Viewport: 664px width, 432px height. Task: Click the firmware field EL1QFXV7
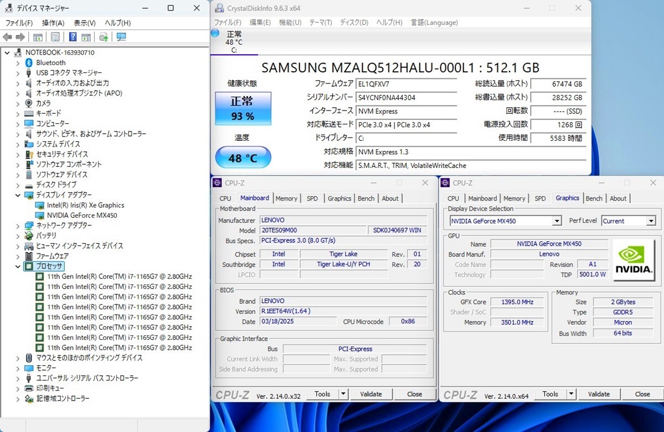(x=407, y=85)
